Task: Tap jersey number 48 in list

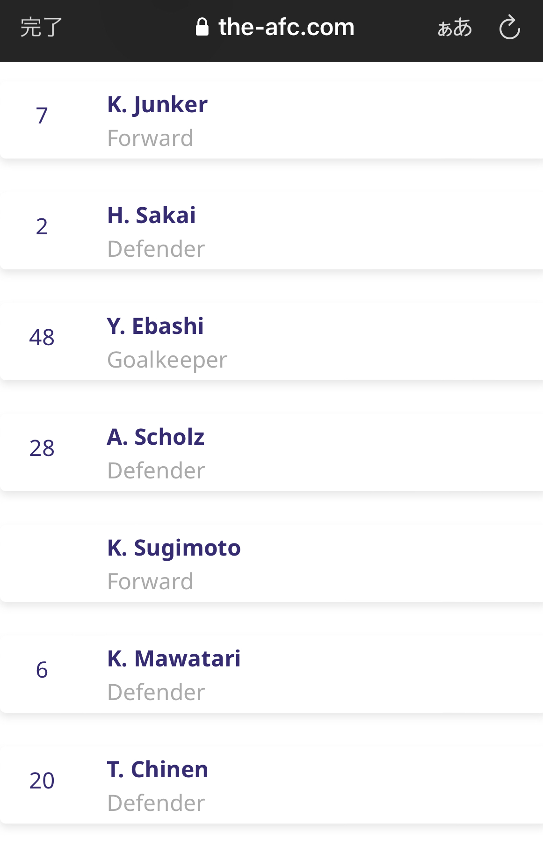Action: (42, 337)
